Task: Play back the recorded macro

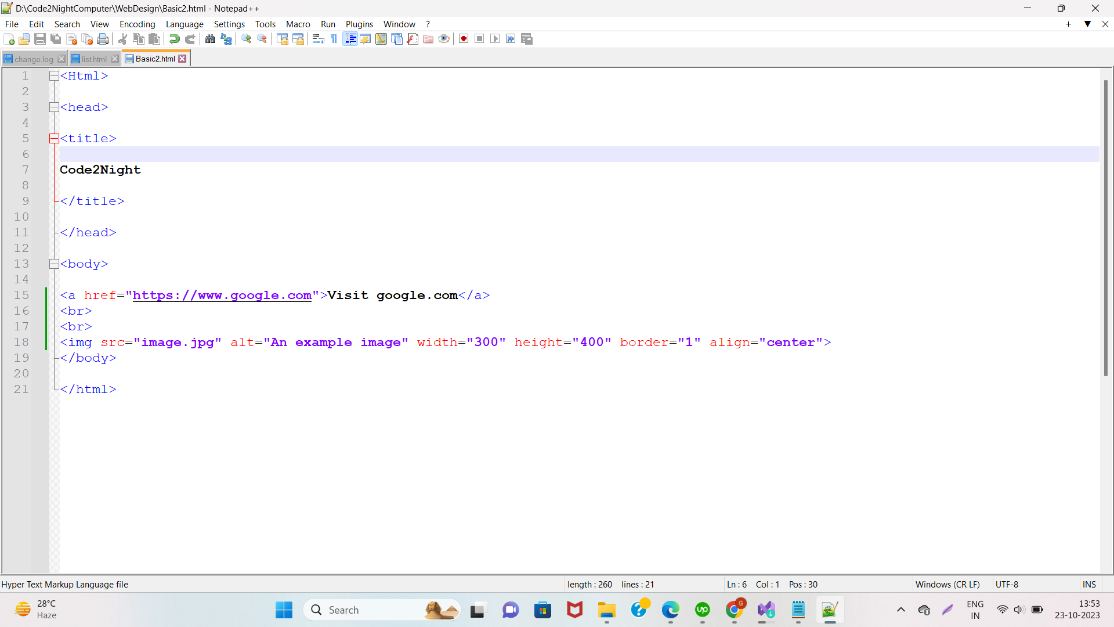Action: click(495, 39)
